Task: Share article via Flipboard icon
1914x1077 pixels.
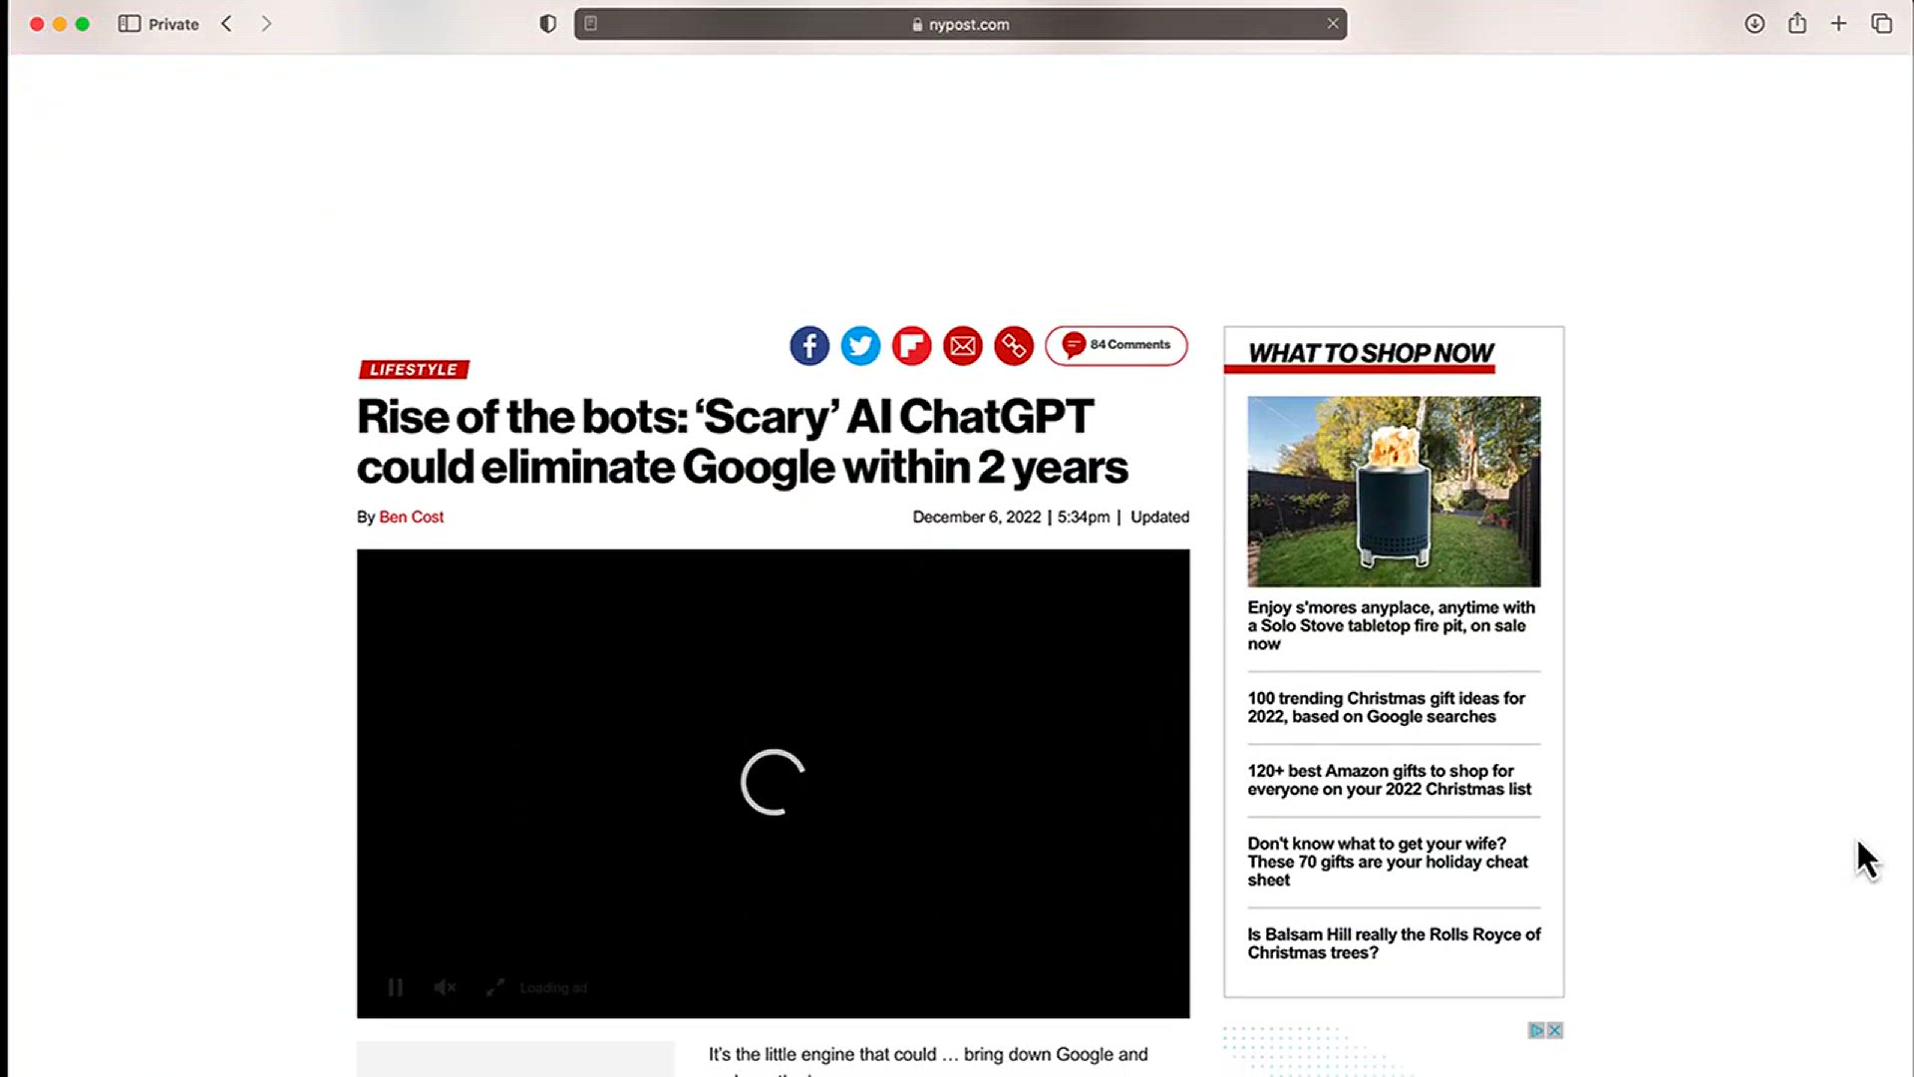Action: (x=911, y=346)
